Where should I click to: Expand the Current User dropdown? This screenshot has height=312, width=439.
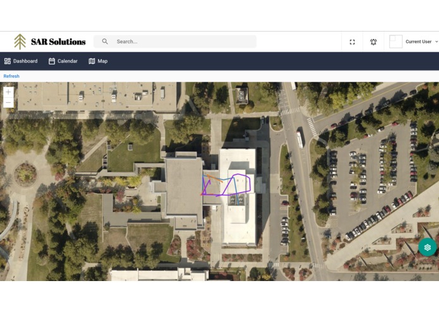click(422, 42)
